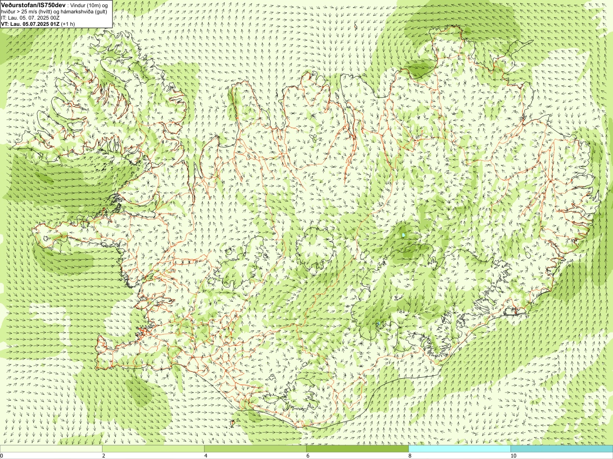Click the small Vestmannaeyjar island off the south coast
The image size is (613, 459).
233,422
